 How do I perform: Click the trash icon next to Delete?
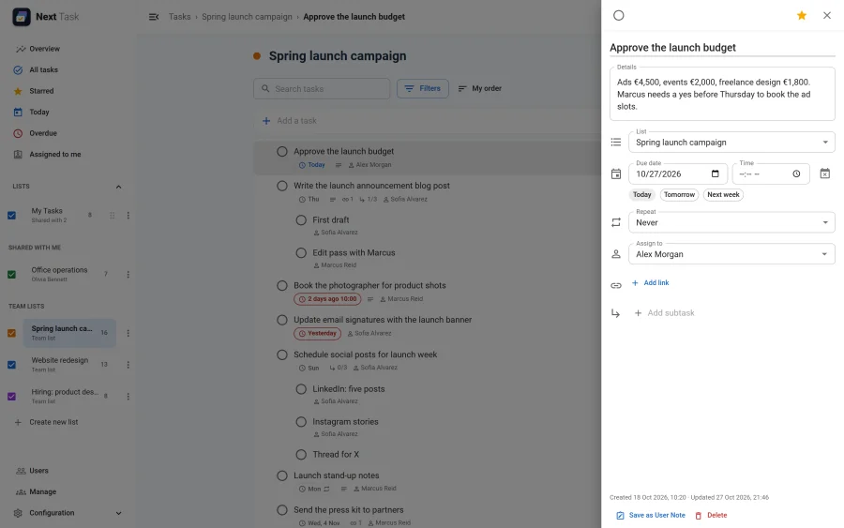(x=698, y=516)
